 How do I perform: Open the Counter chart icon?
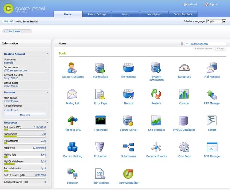coord(184,94)
